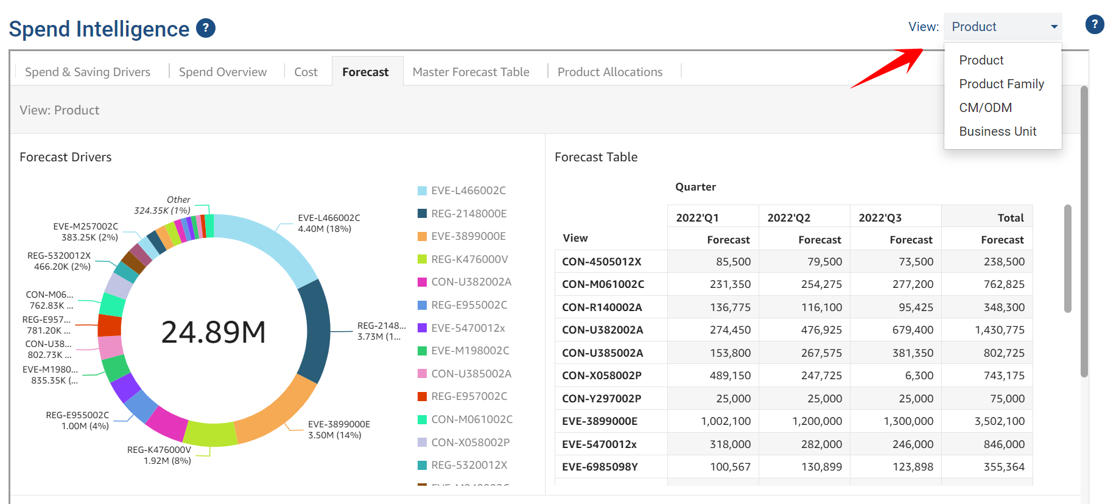Select Business Unit in the View list
This screenshot has height=504, width=1105.
point(997,131)
